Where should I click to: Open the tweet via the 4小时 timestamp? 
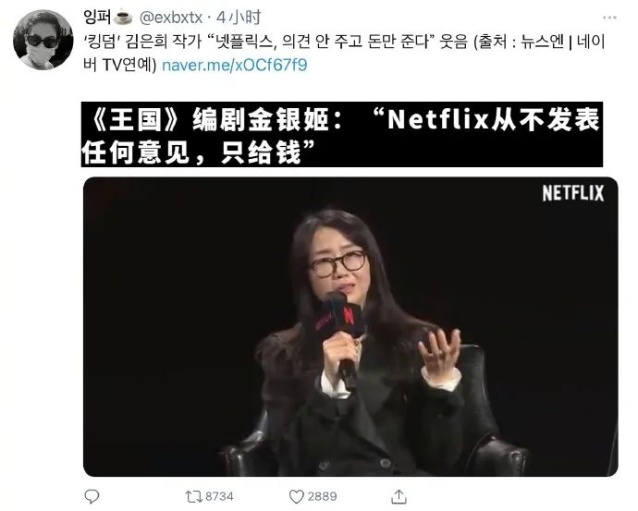click(239, 18)
